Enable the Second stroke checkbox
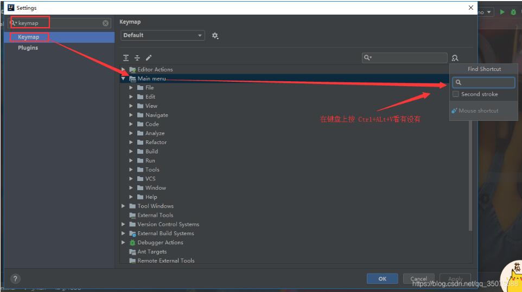This screenshot has height=292, width=522. coord(456,94)
